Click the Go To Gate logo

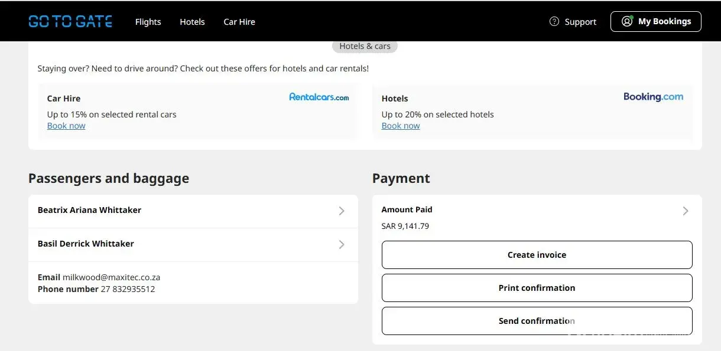[70, 21]
